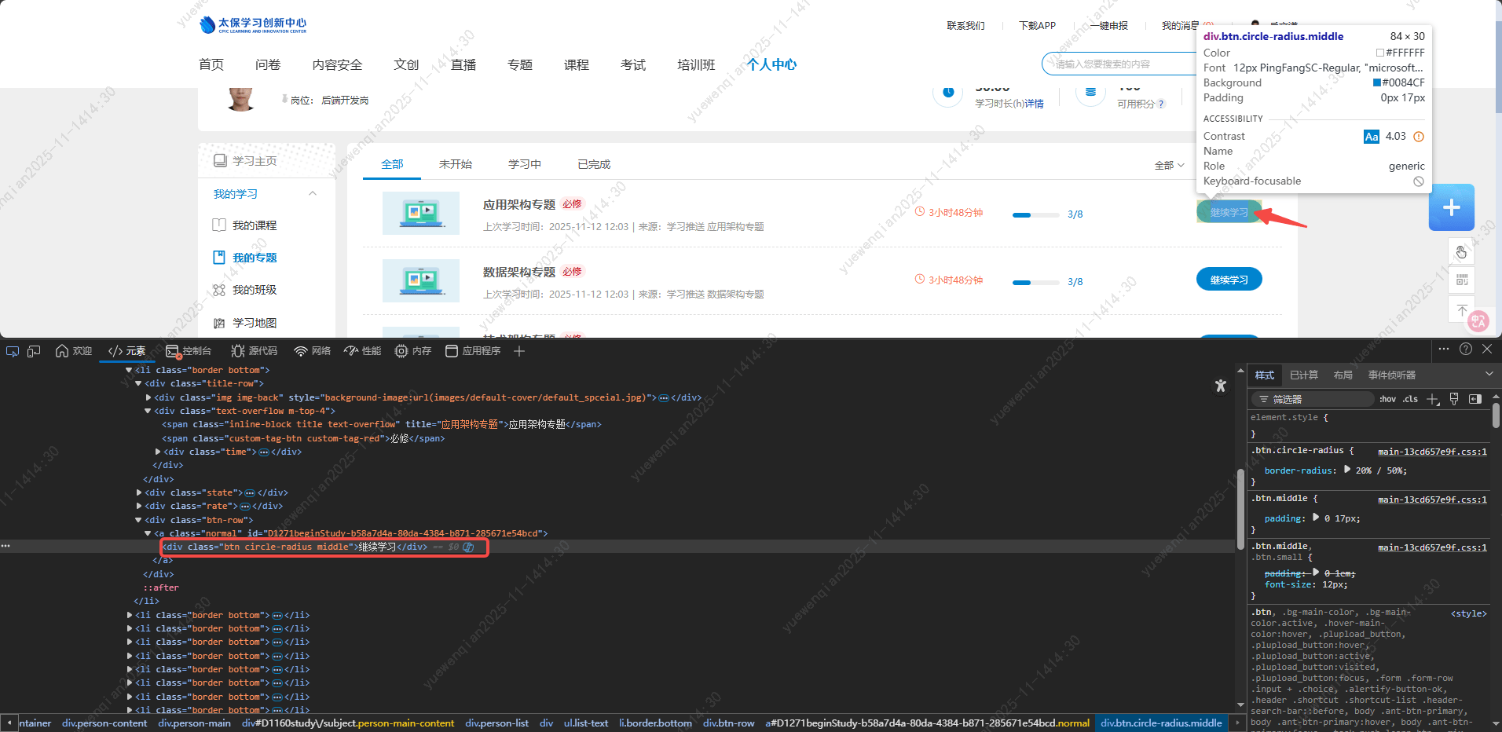1502x732 pixels.
Task: Click 继续学习 for 数据架构专题
Action: point(1229,279)
